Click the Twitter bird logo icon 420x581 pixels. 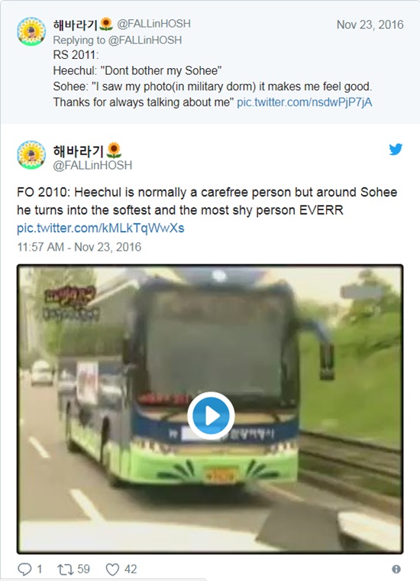pos(396,149)
